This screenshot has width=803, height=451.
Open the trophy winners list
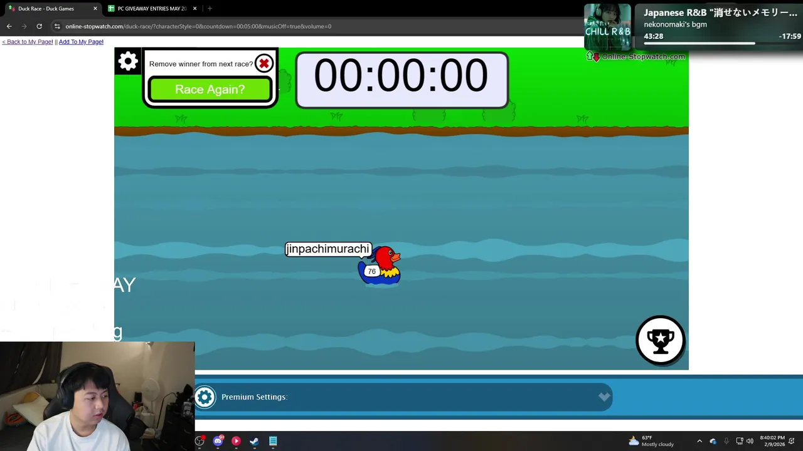pyautogui.click(x=661, y=340)
